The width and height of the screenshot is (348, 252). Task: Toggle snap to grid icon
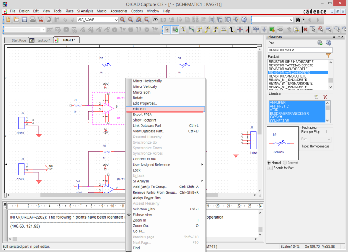pyautogui.click(x=212, y=20)
